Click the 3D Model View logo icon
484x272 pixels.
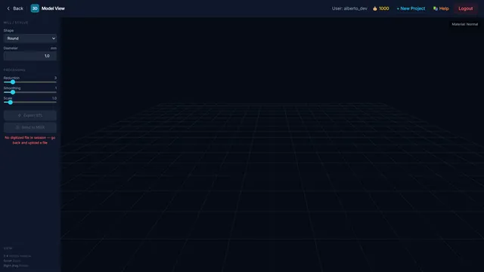coord(35,8)
